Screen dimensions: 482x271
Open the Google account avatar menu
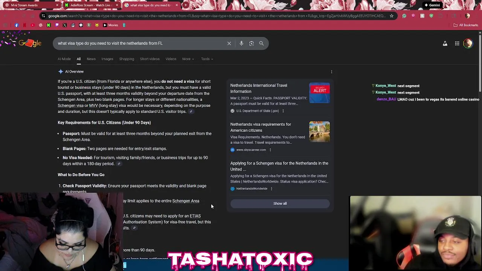[468, 44]
